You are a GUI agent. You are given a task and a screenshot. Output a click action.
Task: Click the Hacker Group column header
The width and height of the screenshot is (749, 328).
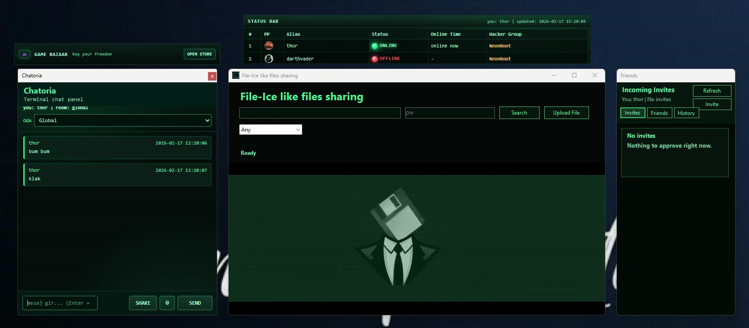click(505, 34)
